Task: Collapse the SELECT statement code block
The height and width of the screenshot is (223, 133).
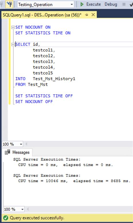Action: pos(13,44)
